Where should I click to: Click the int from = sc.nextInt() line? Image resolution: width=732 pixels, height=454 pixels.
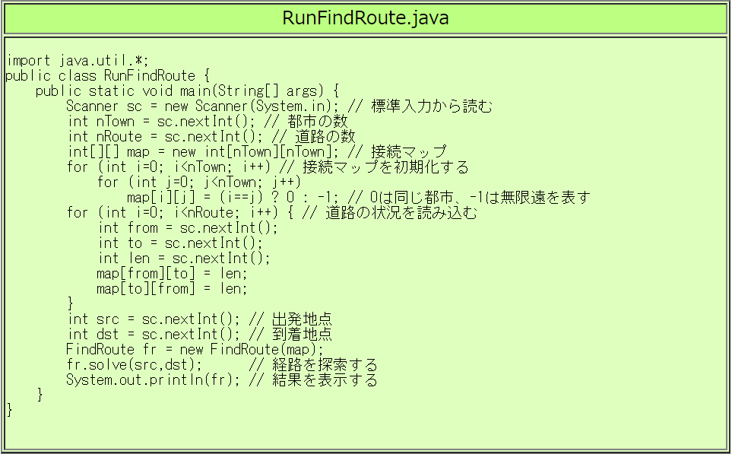(x=189, y=228)
